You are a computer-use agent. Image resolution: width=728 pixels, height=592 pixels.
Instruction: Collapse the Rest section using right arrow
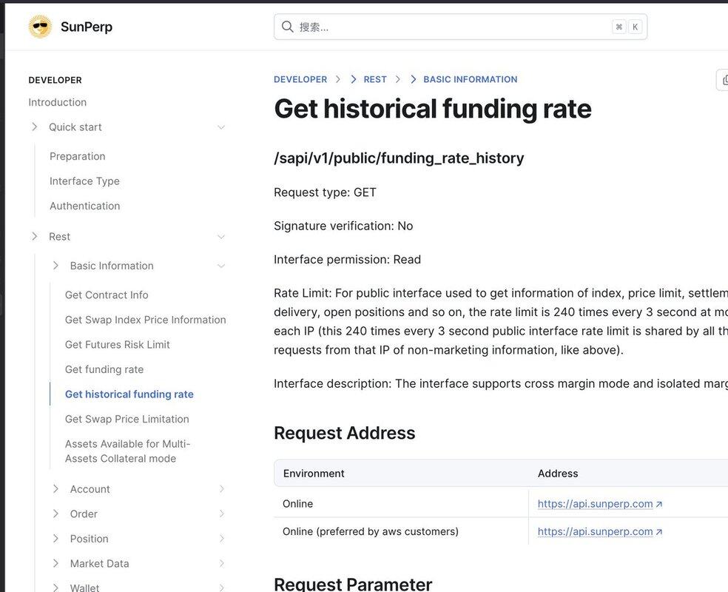[221, 237]
